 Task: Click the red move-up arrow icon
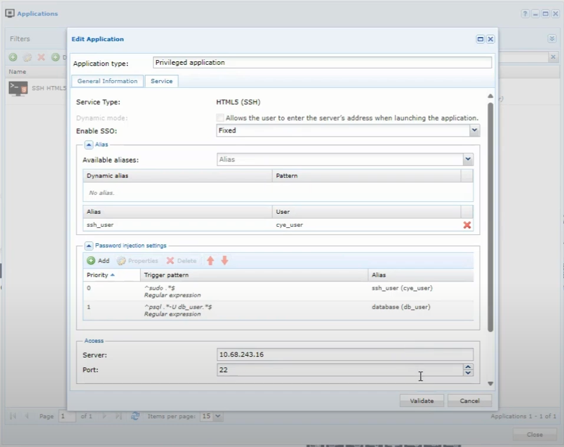pyautogui.click(x=210, y=260)
